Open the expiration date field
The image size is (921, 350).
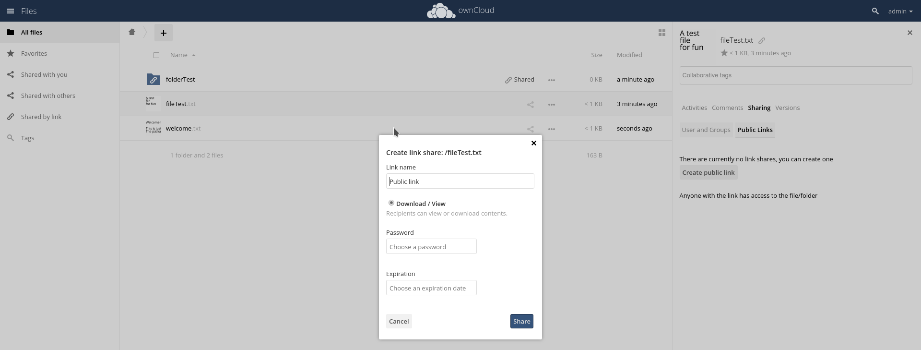pos(431,288)
